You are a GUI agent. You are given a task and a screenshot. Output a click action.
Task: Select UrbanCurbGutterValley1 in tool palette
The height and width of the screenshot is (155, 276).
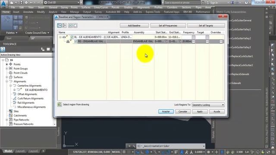pos(240,29)
